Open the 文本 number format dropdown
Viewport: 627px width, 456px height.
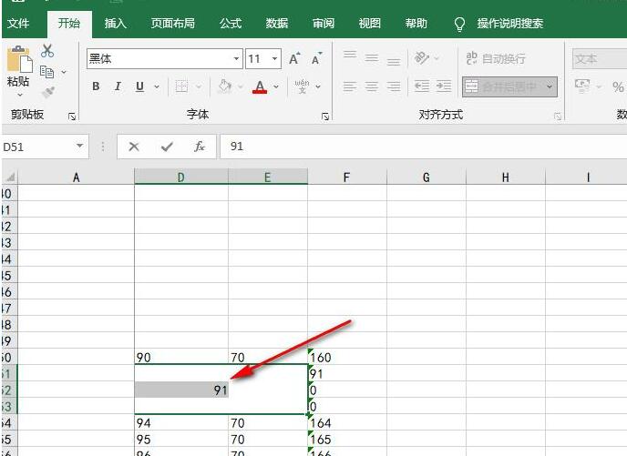pyautogui.click(x=600, y=59)
